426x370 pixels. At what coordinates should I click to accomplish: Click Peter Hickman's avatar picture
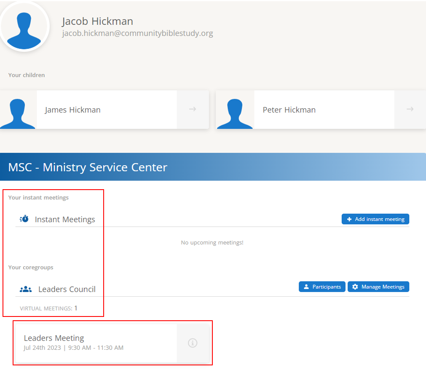[x=235, y=110]
